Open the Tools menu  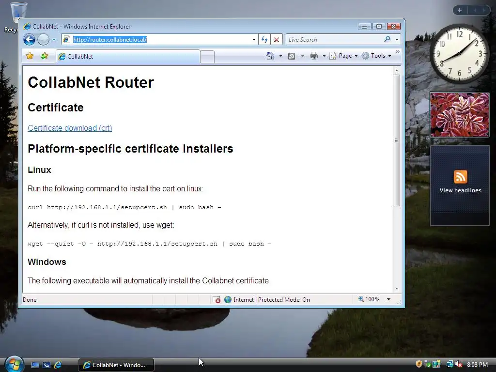376,56
